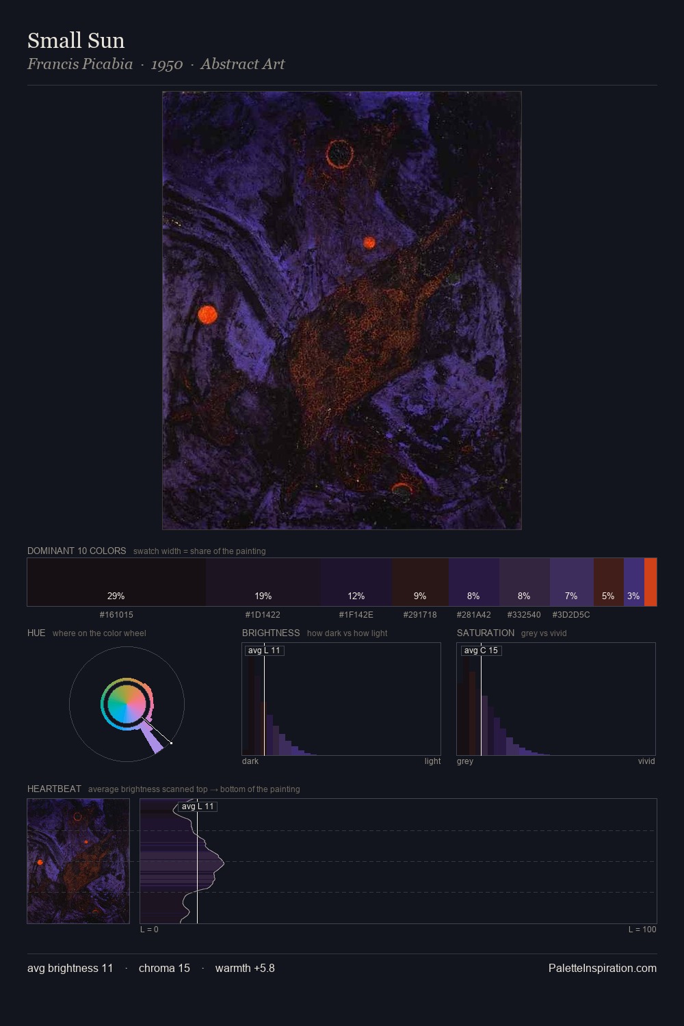This screenshot has height=1026, width=684.
Task: Click the hex label '#3D2D5C'
Action: click(571, 614)
